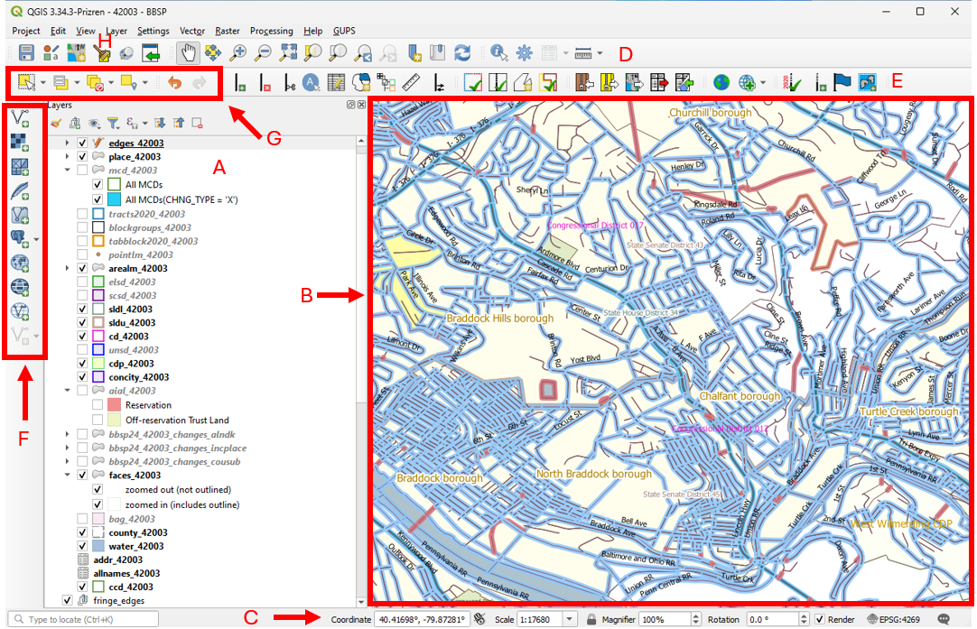The height and width of the screenshot is (629, 977).
Task: Click the cyan All MCDs(CHNG_TYPE = 'X') swatch
Action: click(114, 199)
